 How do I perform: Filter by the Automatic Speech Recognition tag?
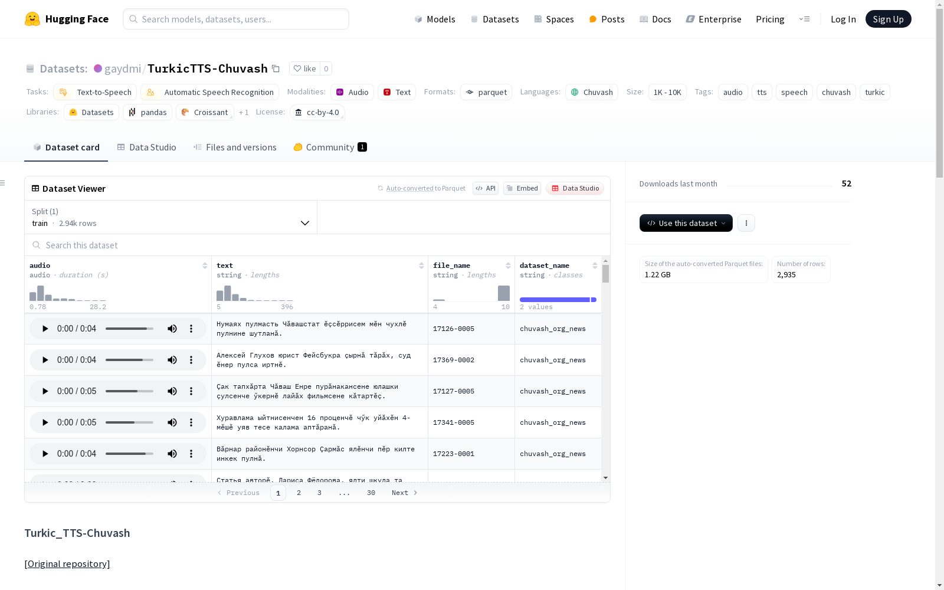[x=210, y=92]
